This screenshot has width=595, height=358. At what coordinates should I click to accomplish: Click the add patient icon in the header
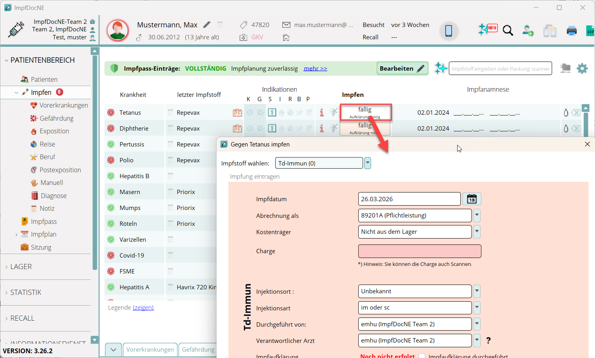pyautogui.click(x=528, y=31)
